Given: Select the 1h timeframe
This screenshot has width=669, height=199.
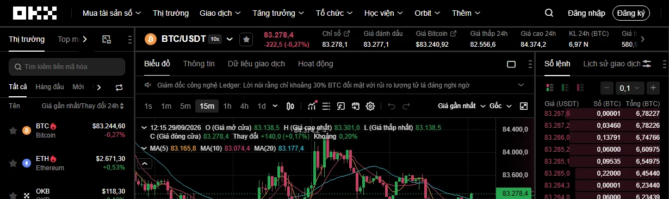Looking at the screenshot, I should coord(227,106).
